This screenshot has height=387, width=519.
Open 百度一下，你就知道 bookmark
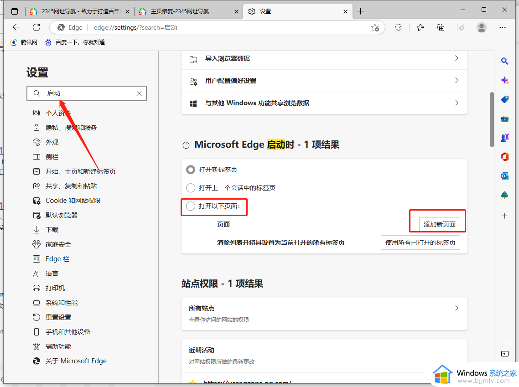pyautogui.click(x=75, y=42)
